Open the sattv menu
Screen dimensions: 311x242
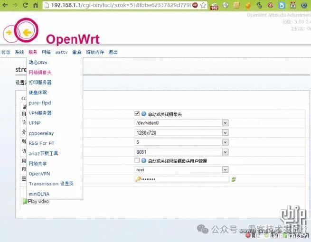tap(61, 52)
